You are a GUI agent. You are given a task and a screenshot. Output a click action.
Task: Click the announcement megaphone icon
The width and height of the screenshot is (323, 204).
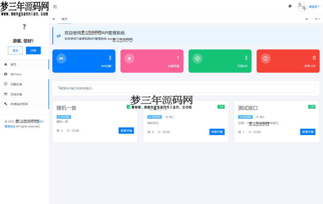(x=59, y=36)
